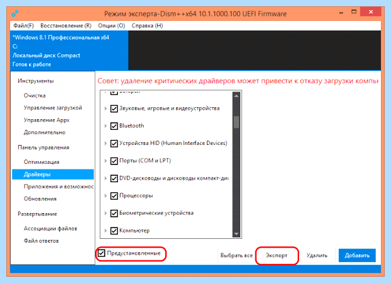Expand Звуковые, игровые и видеоустройства node

[105, 108]
